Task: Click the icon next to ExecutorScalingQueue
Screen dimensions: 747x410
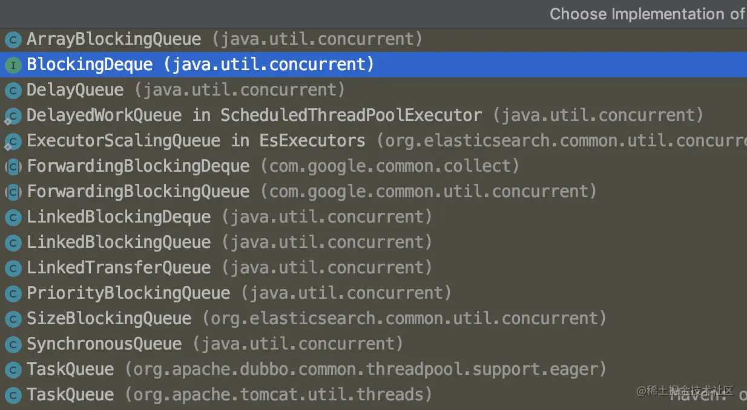Action: tap(13, 142)
